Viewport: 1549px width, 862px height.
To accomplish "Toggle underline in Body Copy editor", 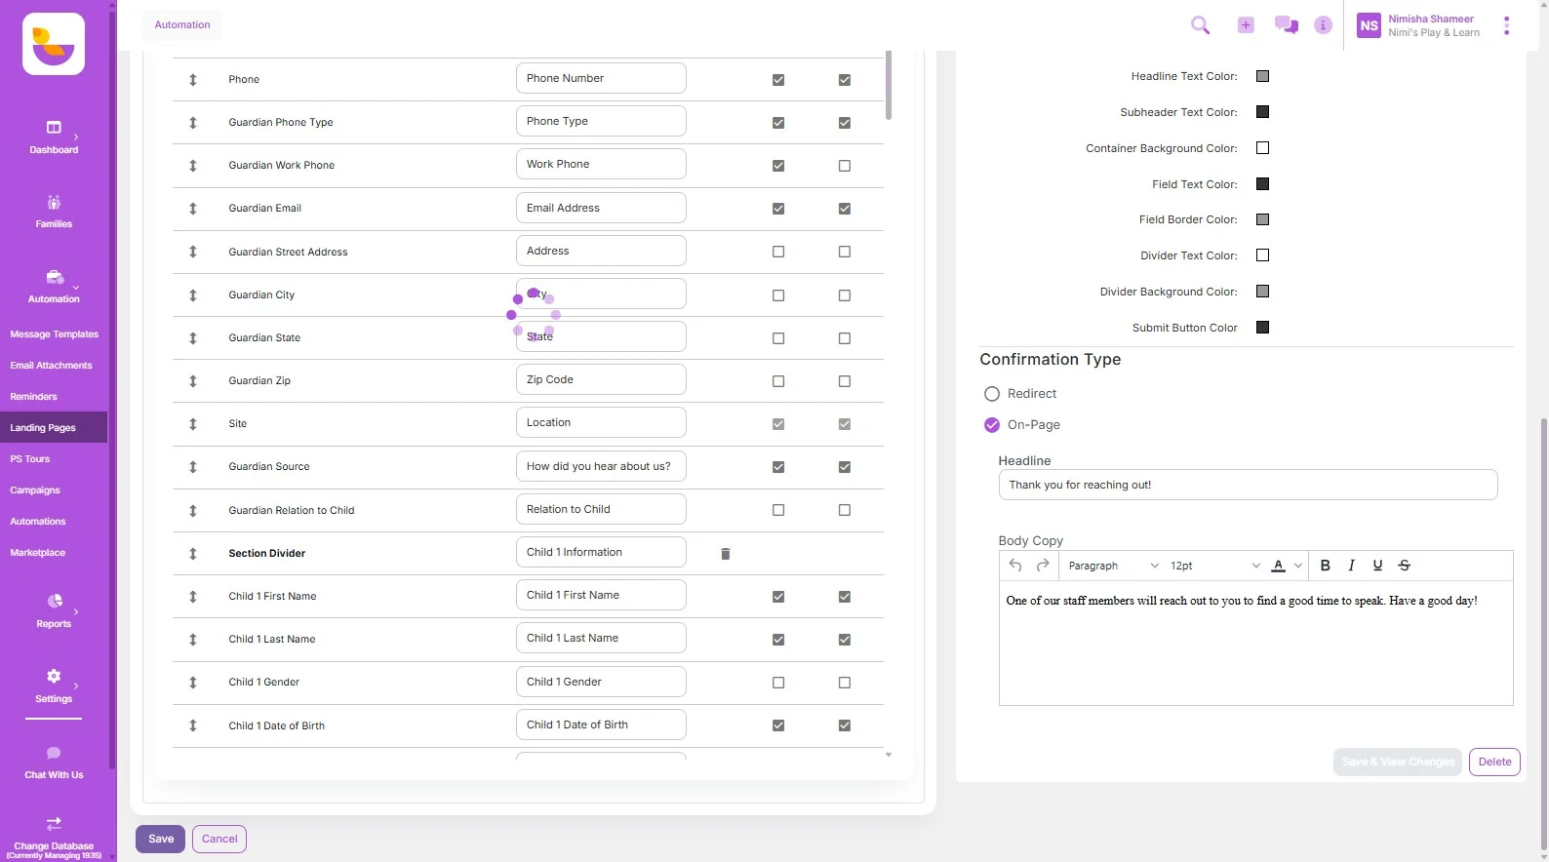I will (x=1377, y=566).
